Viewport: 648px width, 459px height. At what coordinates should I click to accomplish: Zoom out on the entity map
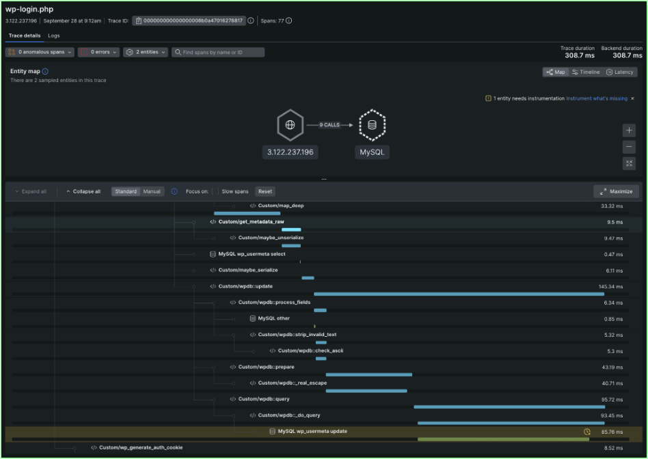pos(630,147)
